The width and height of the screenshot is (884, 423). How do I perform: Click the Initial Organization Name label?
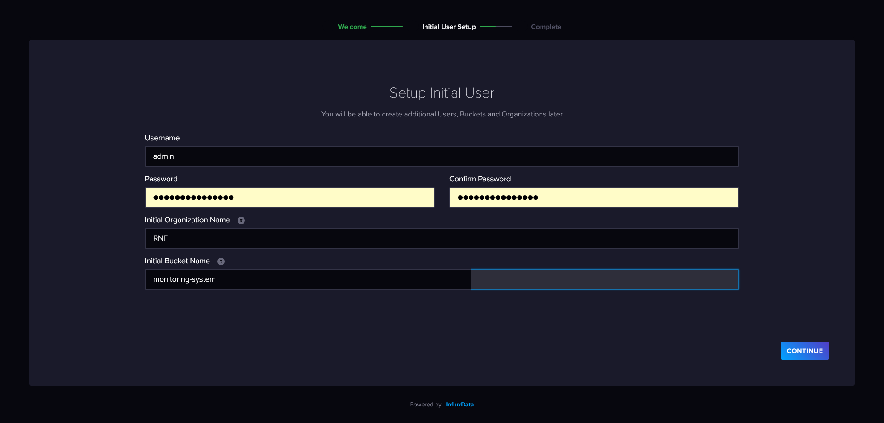click(x=187, y=220)
